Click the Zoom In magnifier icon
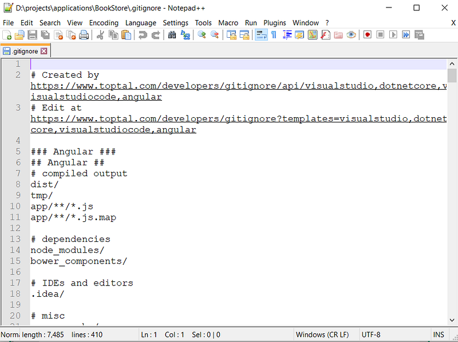Viewport: 458px width, 342px height. tap(202, 35)
